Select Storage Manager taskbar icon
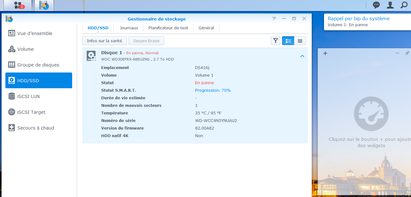This screenshot has height=197, width=411. pyautogui.click(x=44, y=5)
